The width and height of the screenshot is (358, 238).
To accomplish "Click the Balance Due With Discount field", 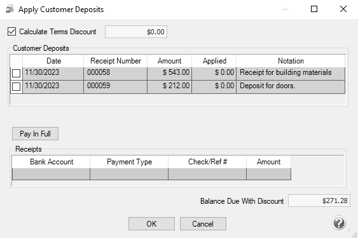I will (319, 201).
